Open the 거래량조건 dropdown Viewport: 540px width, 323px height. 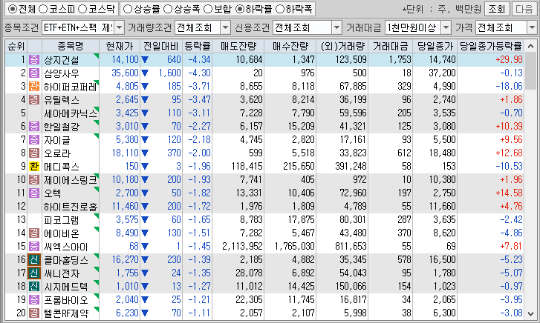[225, 27]
